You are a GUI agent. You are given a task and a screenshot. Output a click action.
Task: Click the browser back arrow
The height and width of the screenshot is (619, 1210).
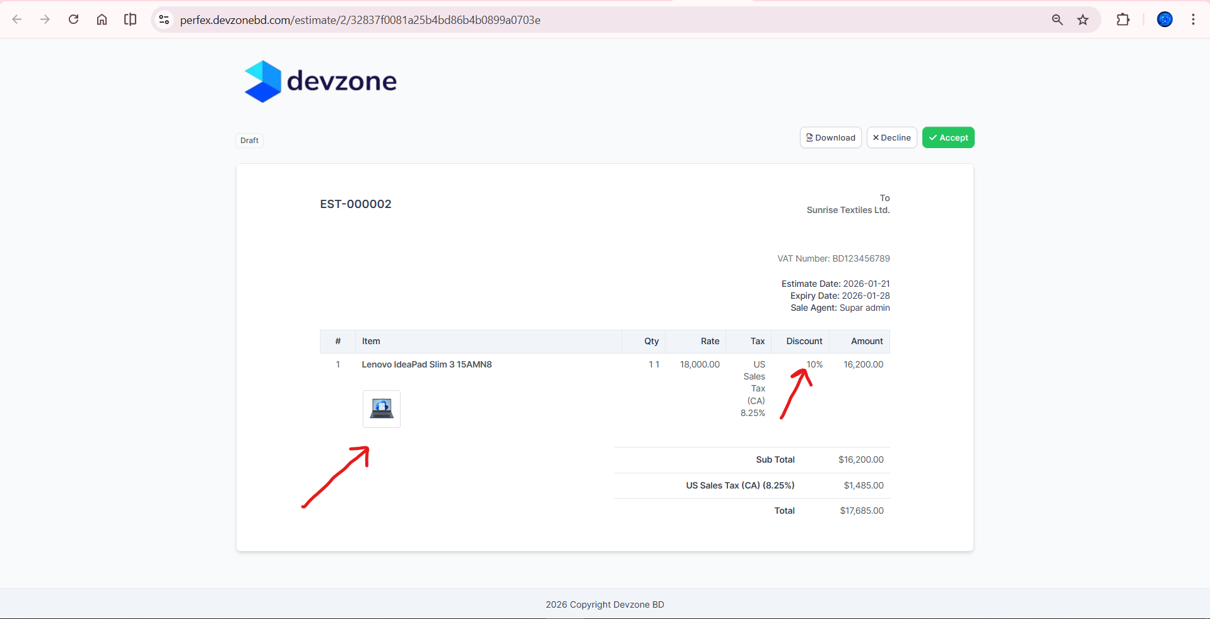[x=17, y=20]
